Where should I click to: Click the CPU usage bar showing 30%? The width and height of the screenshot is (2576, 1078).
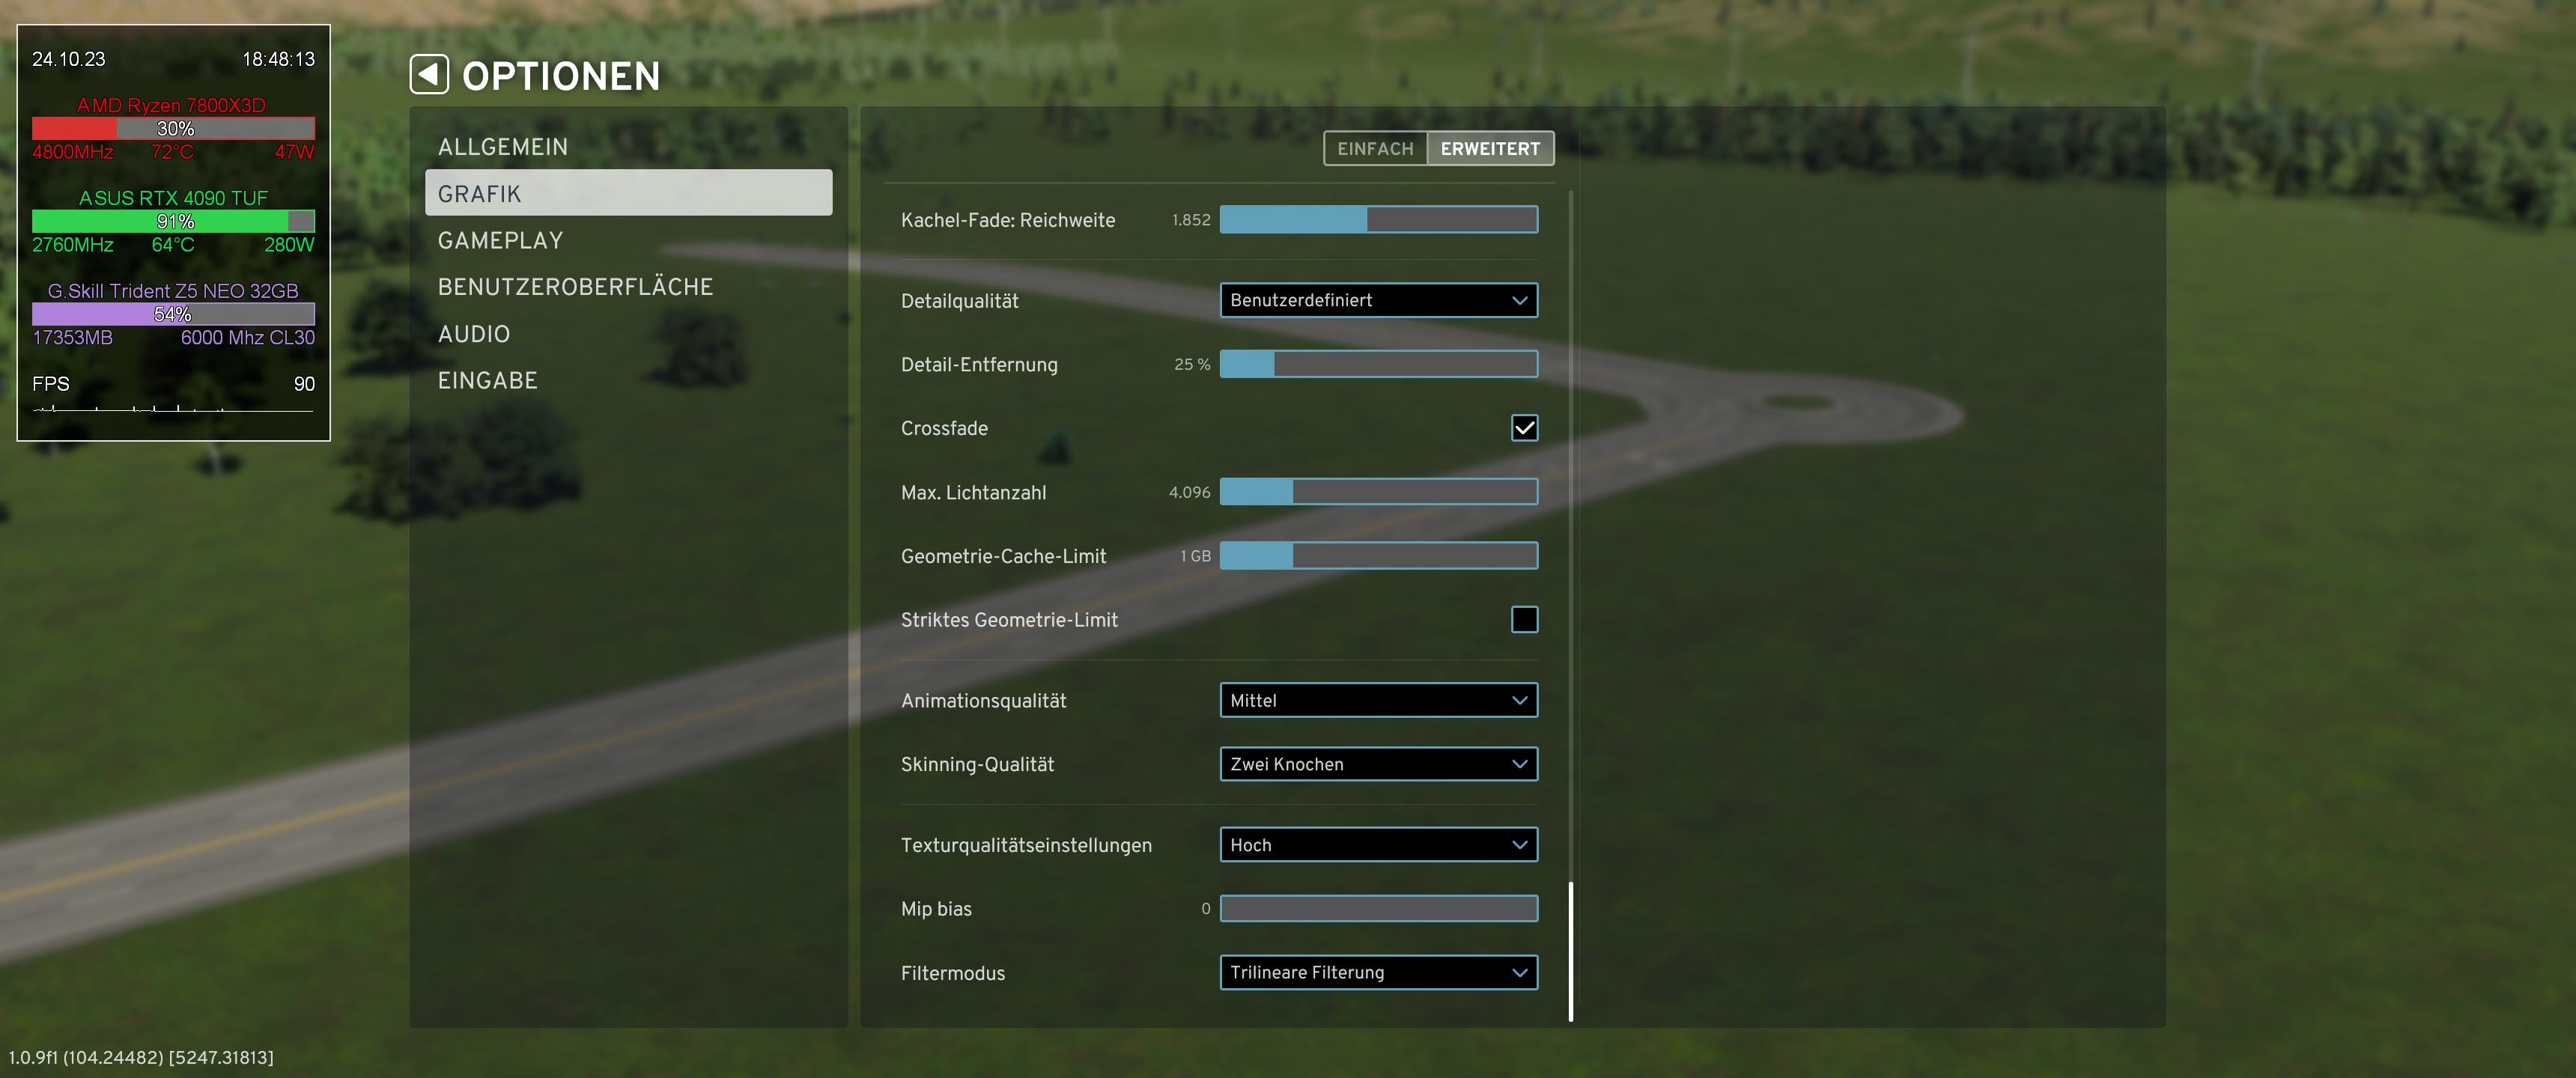click(x=173, y=128)
